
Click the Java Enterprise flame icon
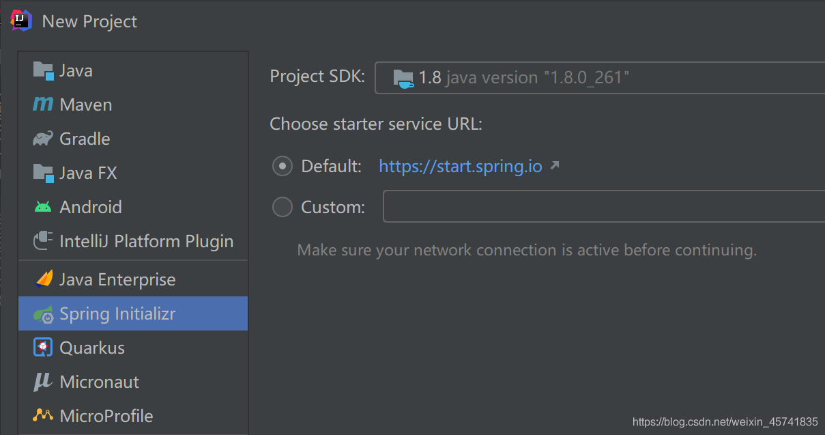44,279
